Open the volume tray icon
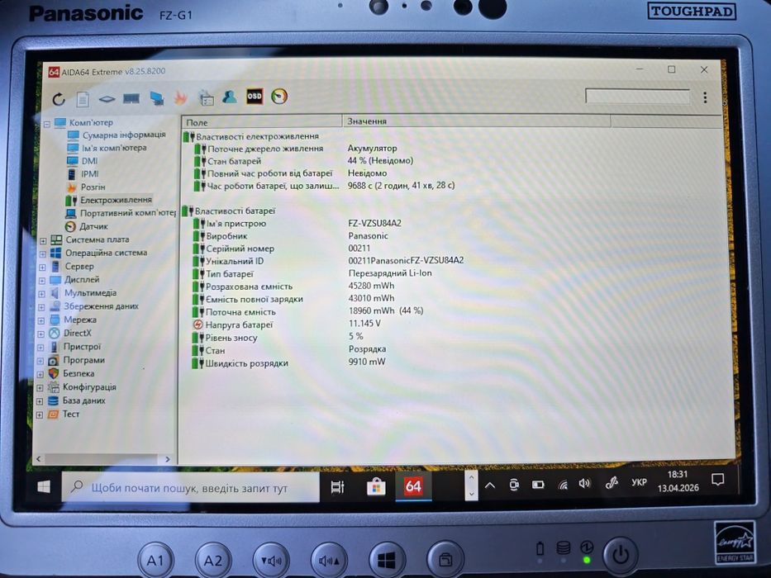The height and width of the screenshot is (578, 771). tap(584, 484)
